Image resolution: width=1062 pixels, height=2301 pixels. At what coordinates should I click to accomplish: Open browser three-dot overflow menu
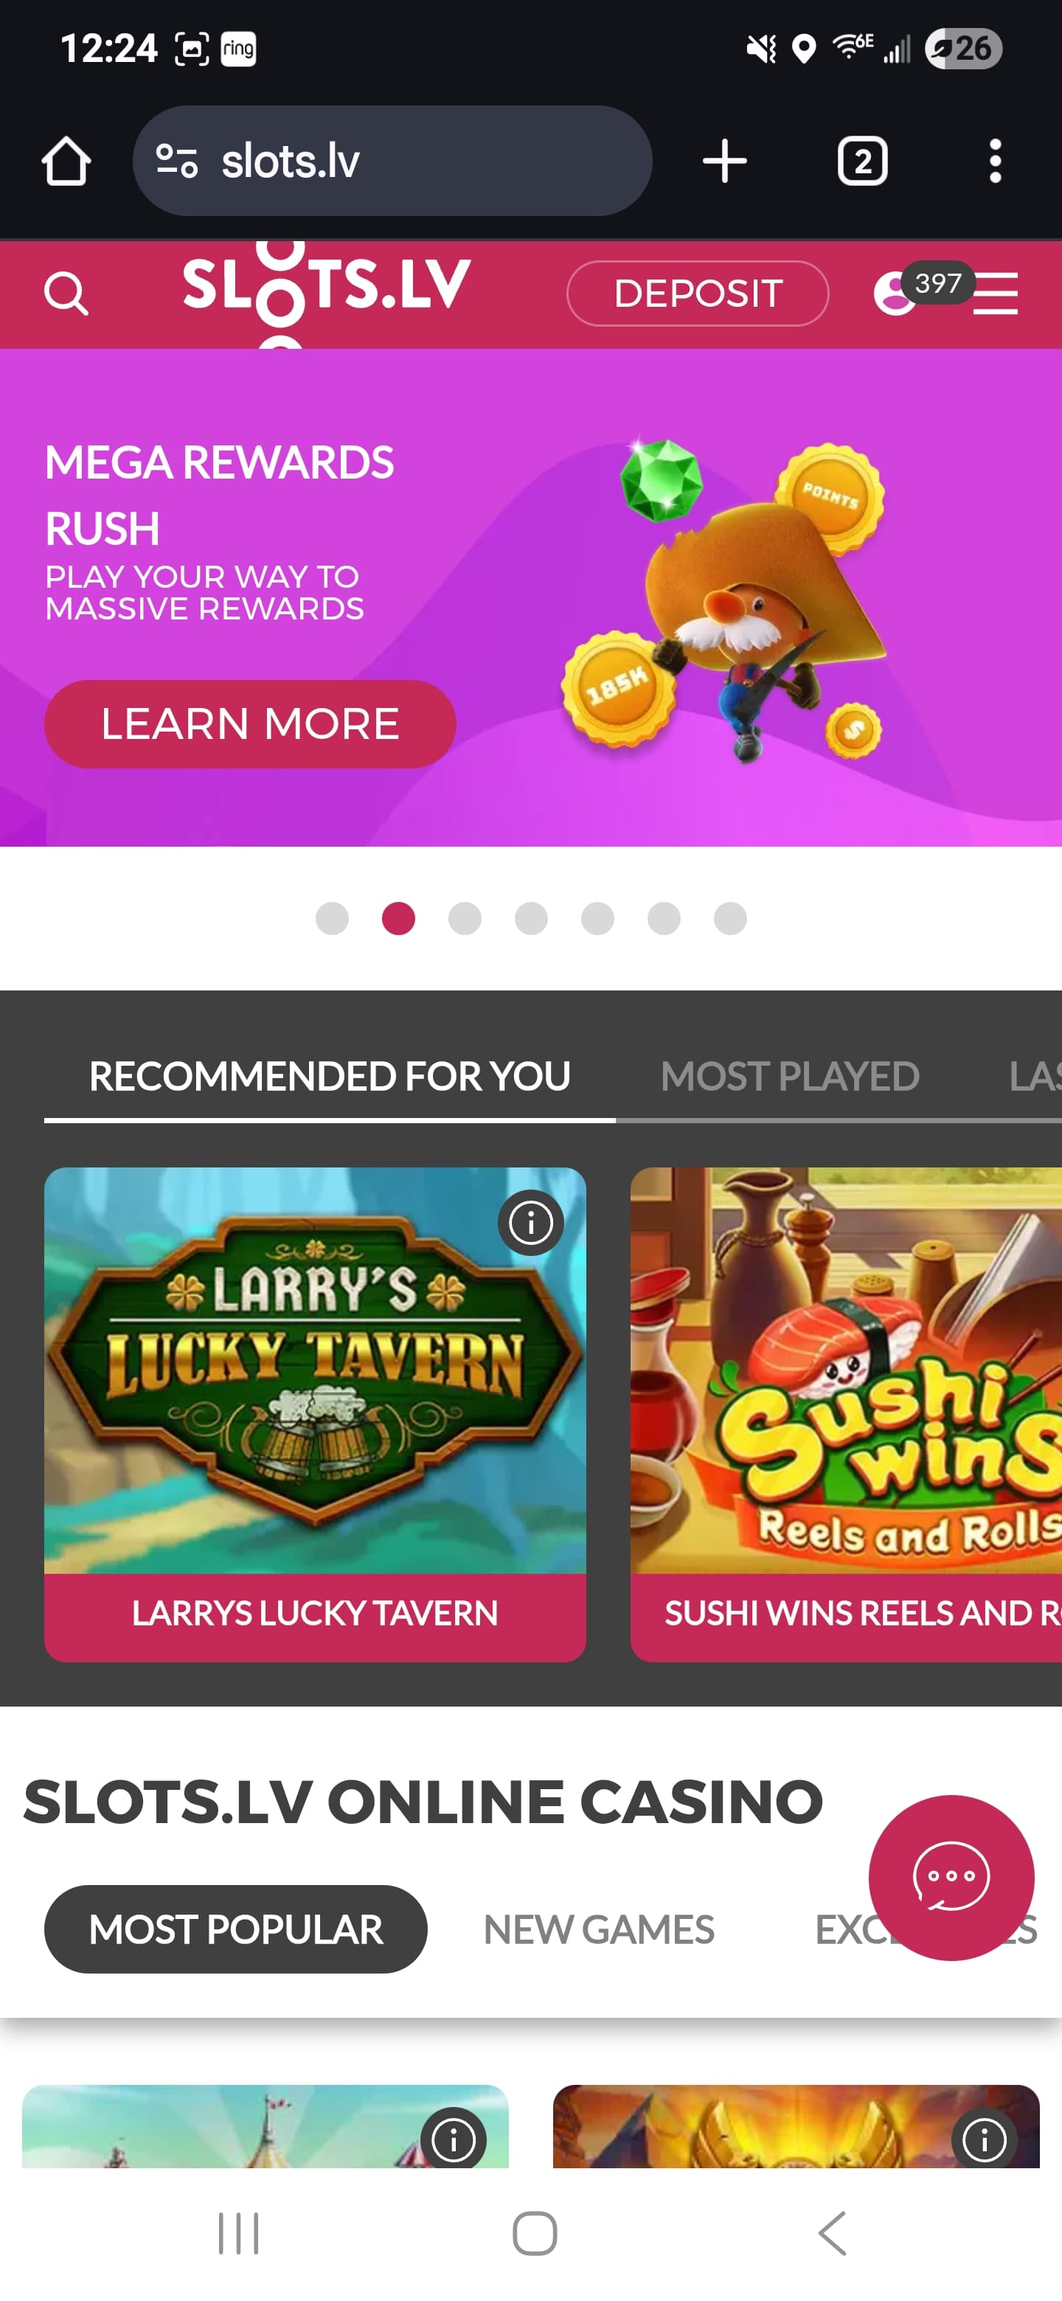995,162
